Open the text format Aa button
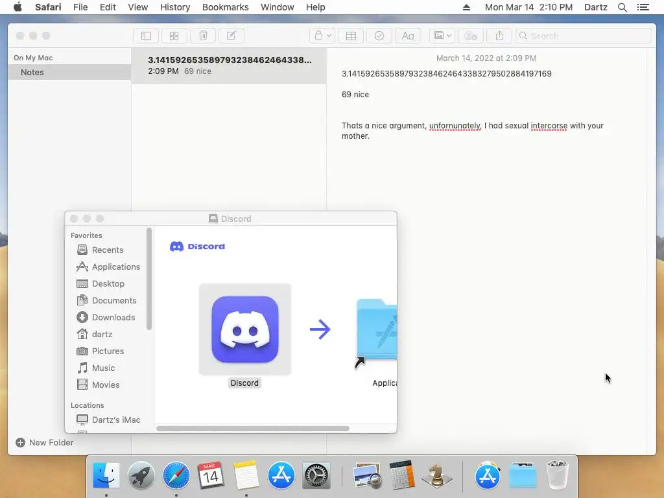The height and width of the screenshot is (498, 664). (408, 36)
